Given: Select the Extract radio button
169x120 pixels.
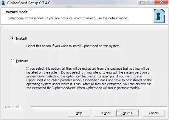Looking at the screenshot, I should click(13, 60).
